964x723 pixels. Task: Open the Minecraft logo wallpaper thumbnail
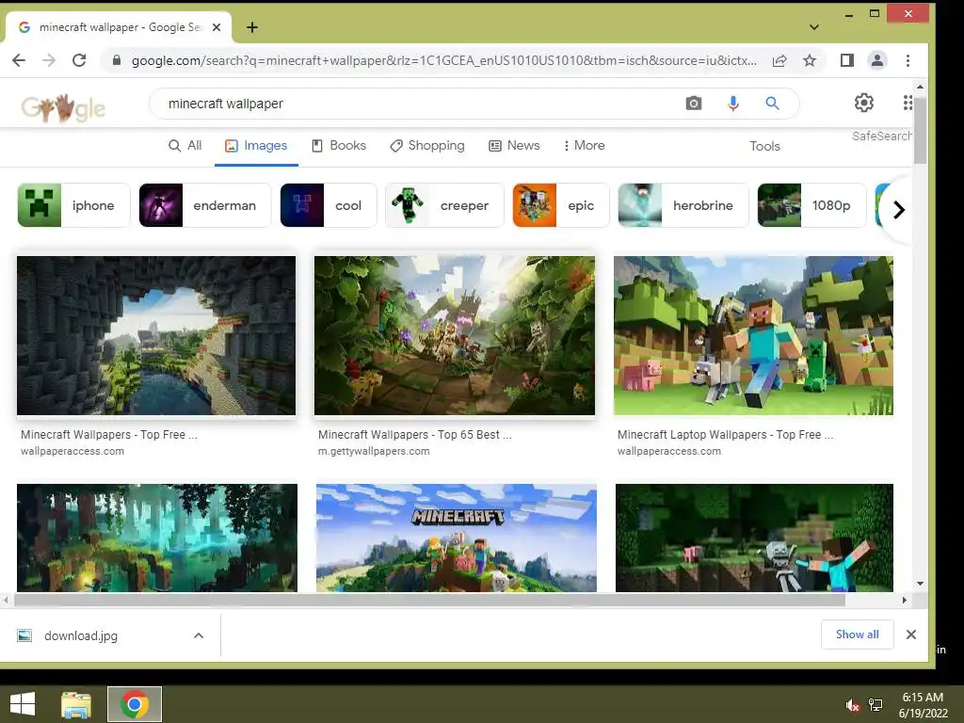click(457, 538)
